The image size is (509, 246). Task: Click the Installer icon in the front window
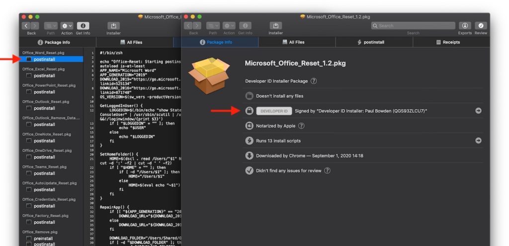point(275,26)
